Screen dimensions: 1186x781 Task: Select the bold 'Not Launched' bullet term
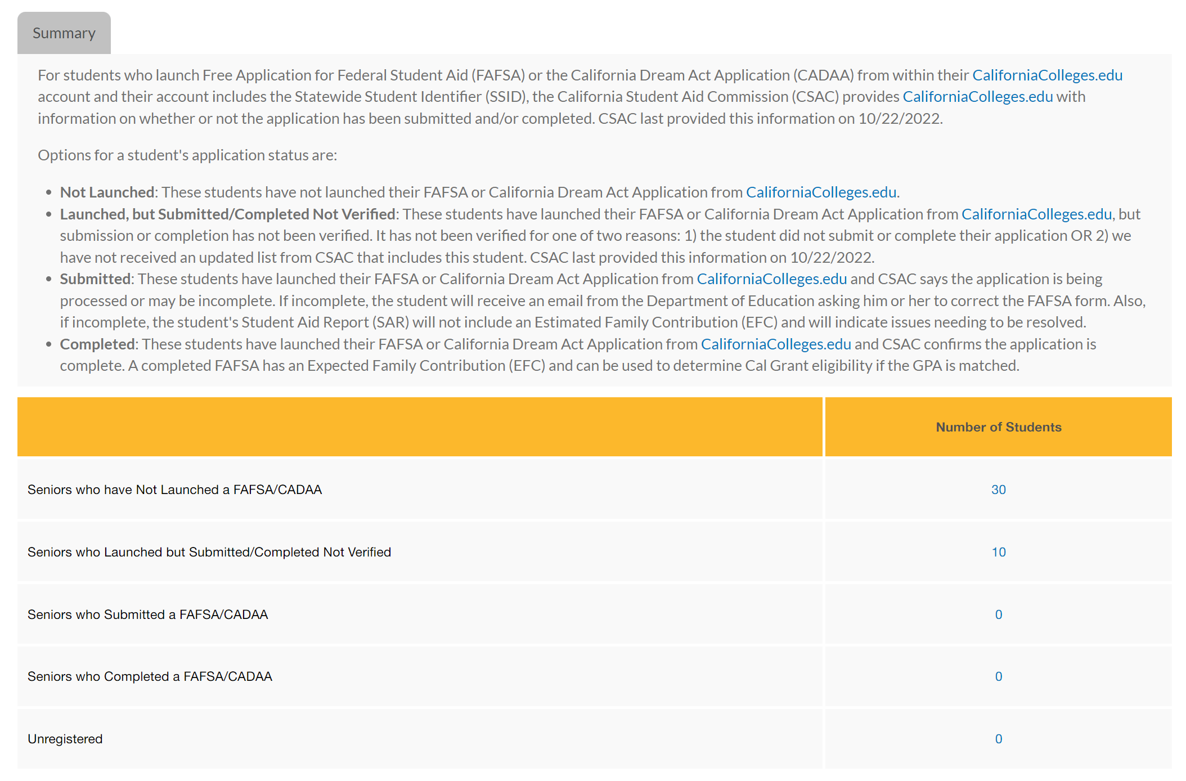107,192
